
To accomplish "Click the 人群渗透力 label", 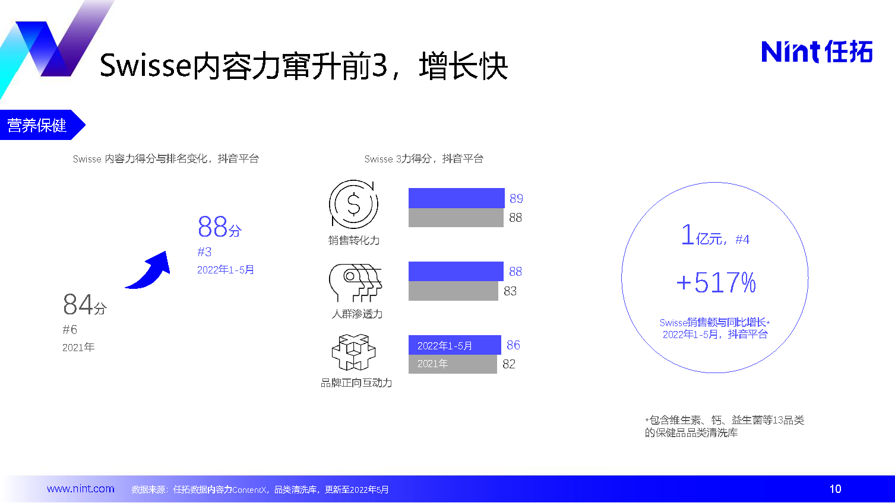I will 357,314.
